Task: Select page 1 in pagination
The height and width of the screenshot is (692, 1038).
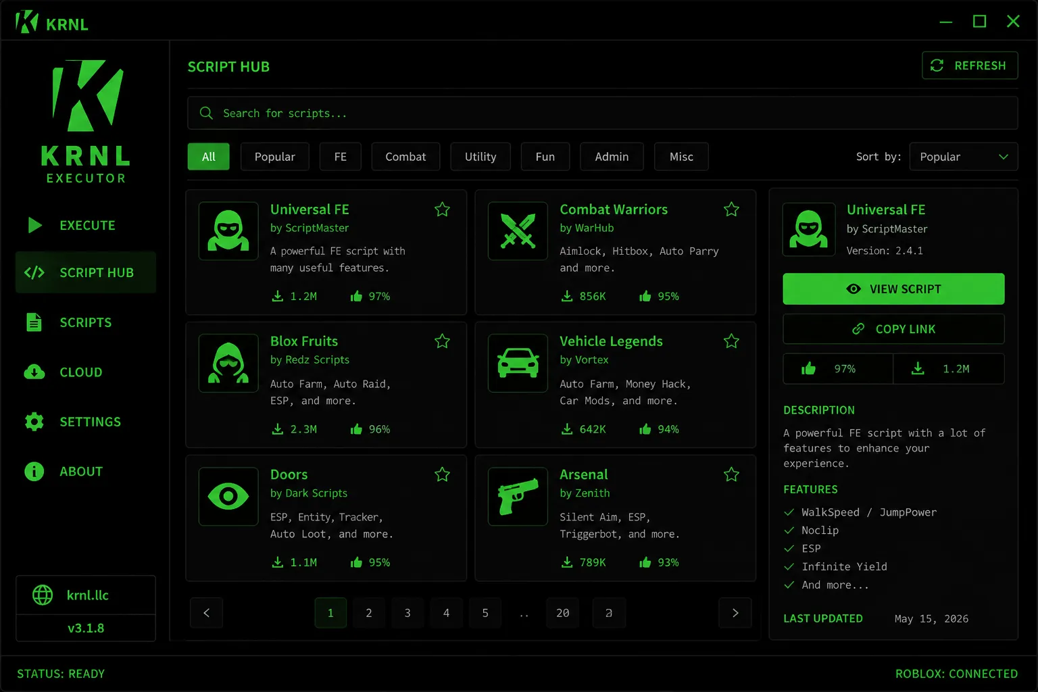Action: pyautogui.click(x=330, y=613)
